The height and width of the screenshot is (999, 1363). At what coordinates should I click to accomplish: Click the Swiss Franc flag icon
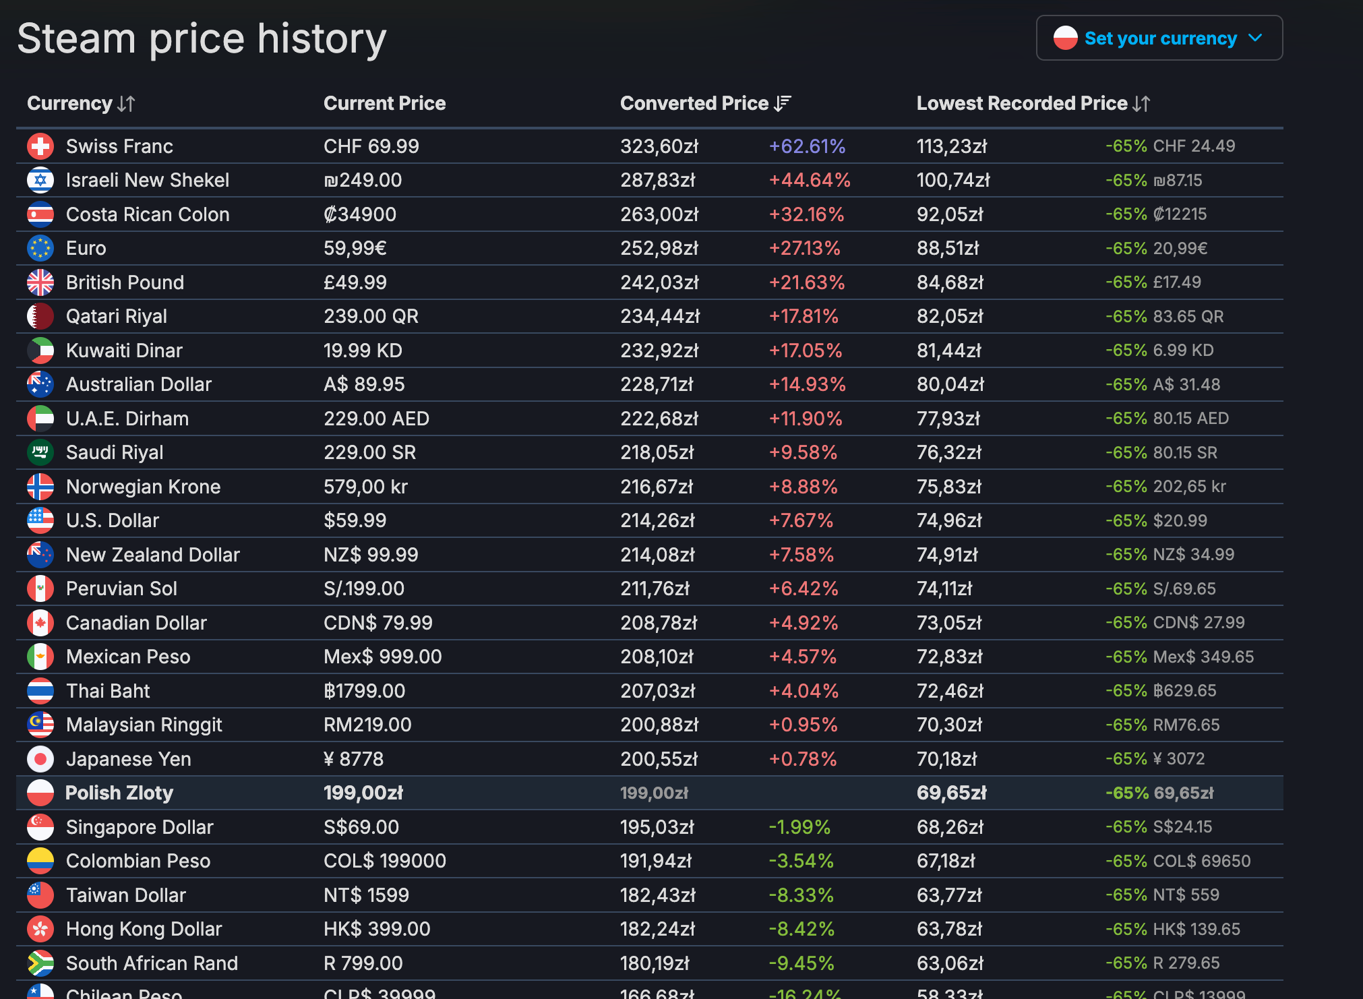coord(40,146)
